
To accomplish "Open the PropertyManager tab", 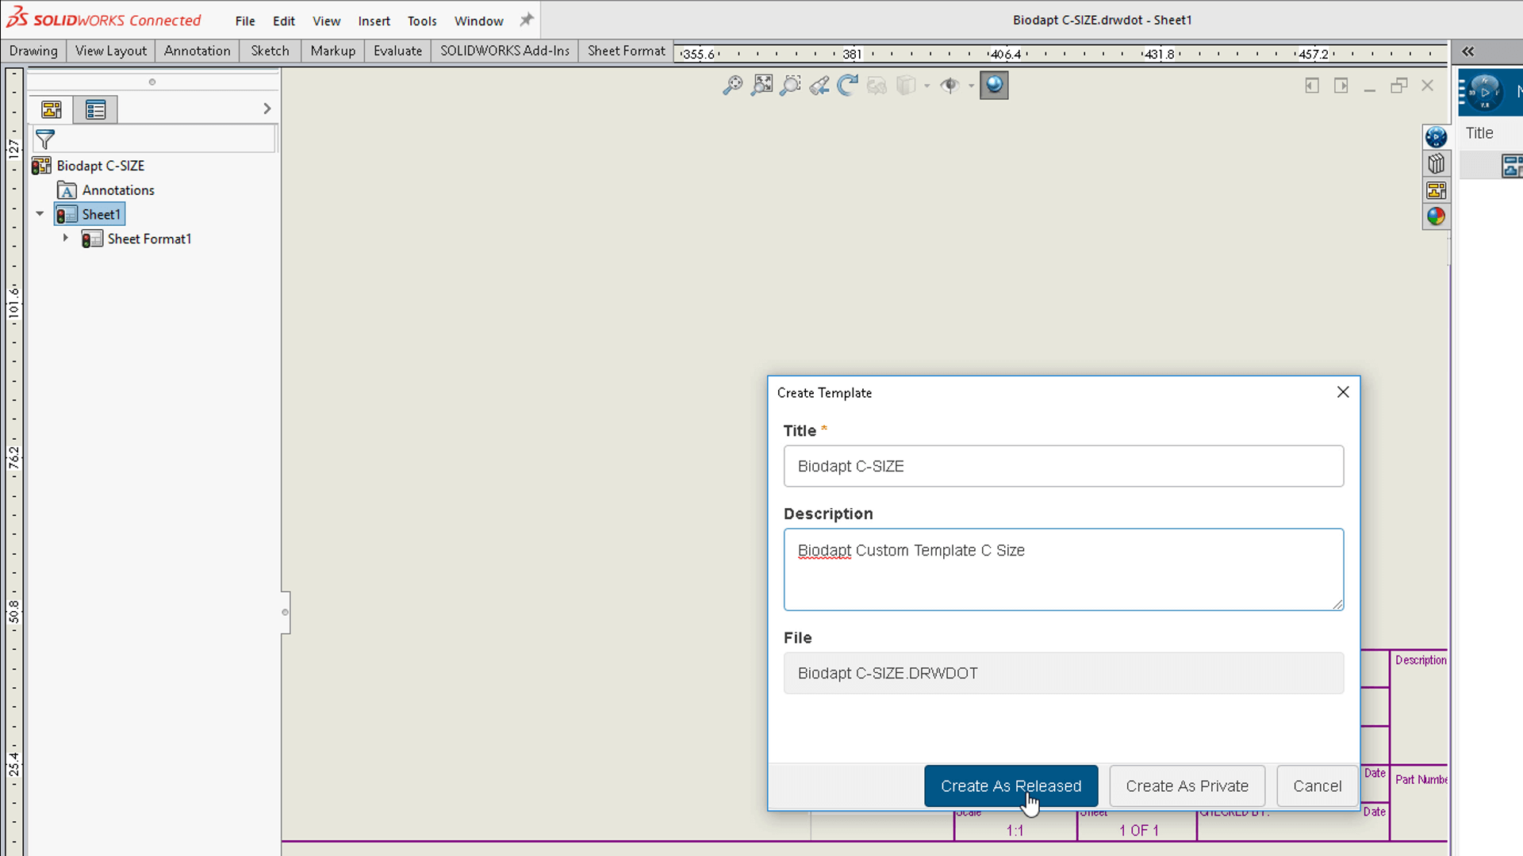I will [x=96, y=109].
